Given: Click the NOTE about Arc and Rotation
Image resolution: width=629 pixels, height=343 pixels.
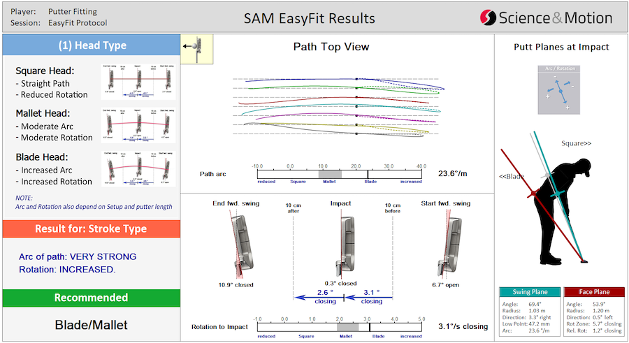Looking at the screenshot, I should pos(94,203).
